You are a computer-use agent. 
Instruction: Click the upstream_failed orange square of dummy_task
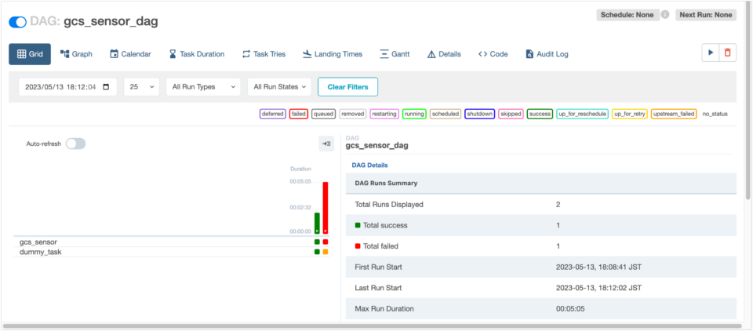point(326,252)
